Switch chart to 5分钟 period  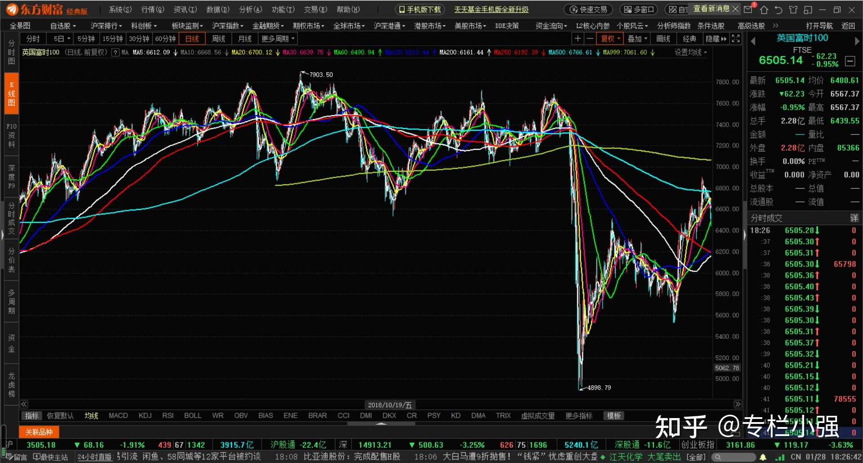(86, 39)
